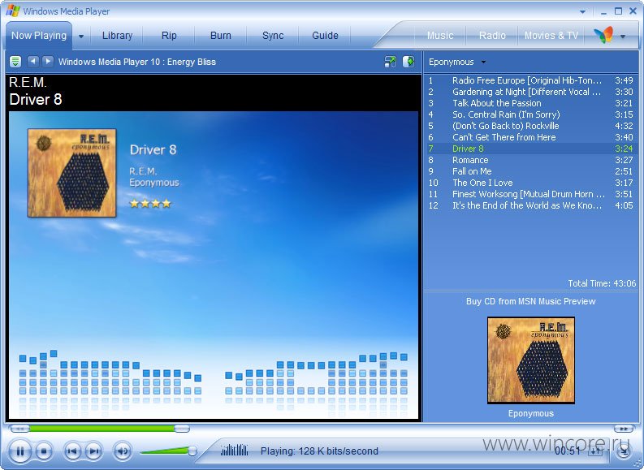
Task: Select track Radio Free Europe in playlist
Action: [x=530, y=80]
